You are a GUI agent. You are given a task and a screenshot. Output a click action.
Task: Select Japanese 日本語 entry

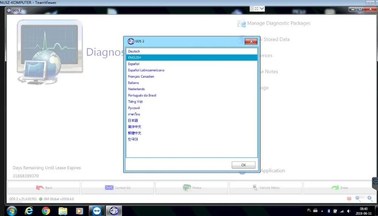point(192,120)
